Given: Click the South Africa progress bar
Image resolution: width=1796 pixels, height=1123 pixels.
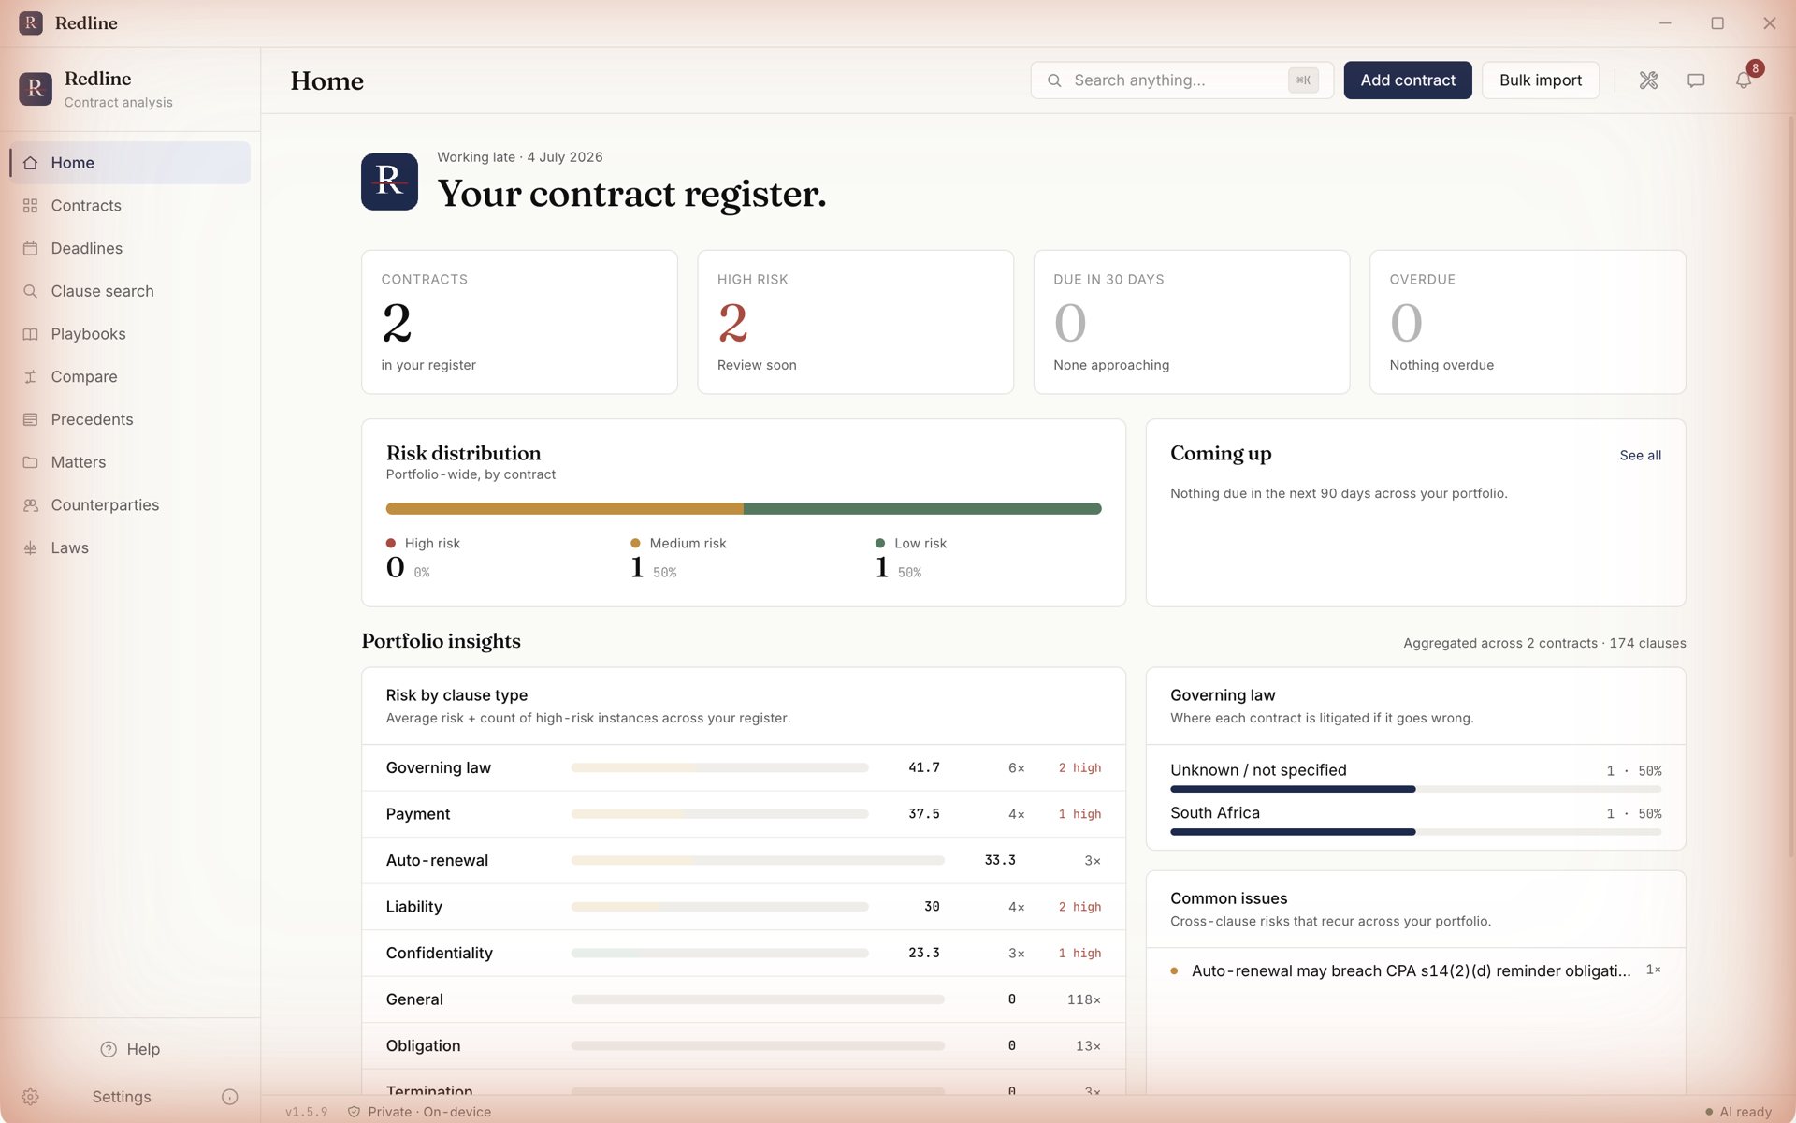Looking at the screenshot, I should click(1416, 832).
